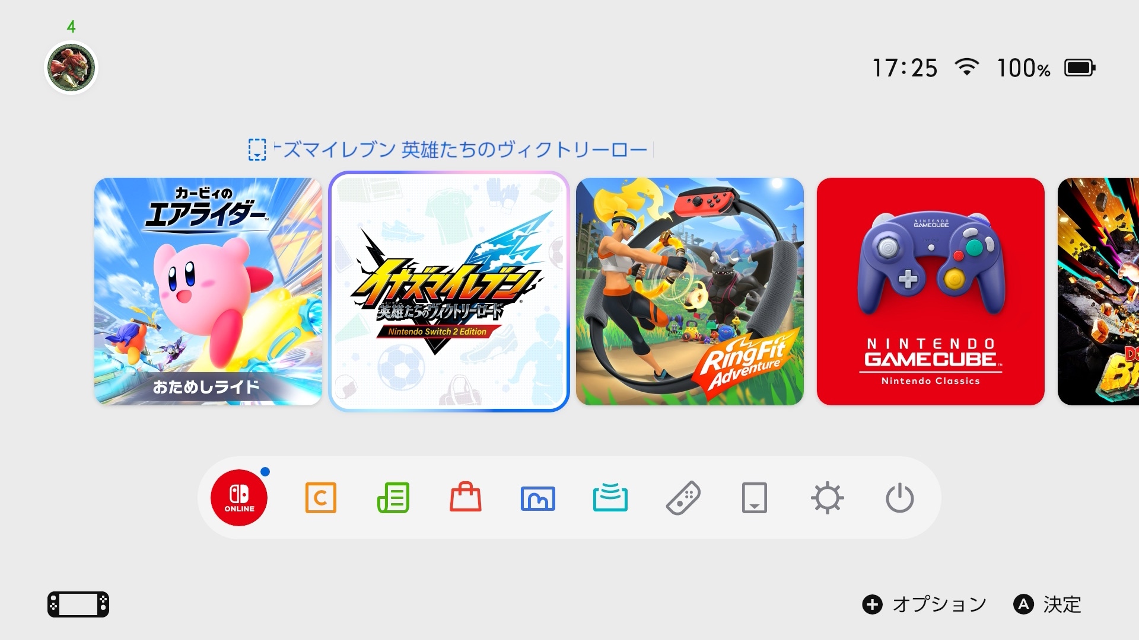Open the orange GameChat icon

[x=320, y=498]
